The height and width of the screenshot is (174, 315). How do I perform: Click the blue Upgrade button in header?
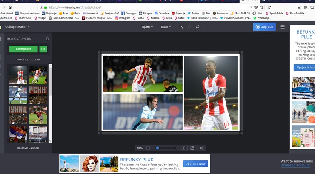coord(264,27)
